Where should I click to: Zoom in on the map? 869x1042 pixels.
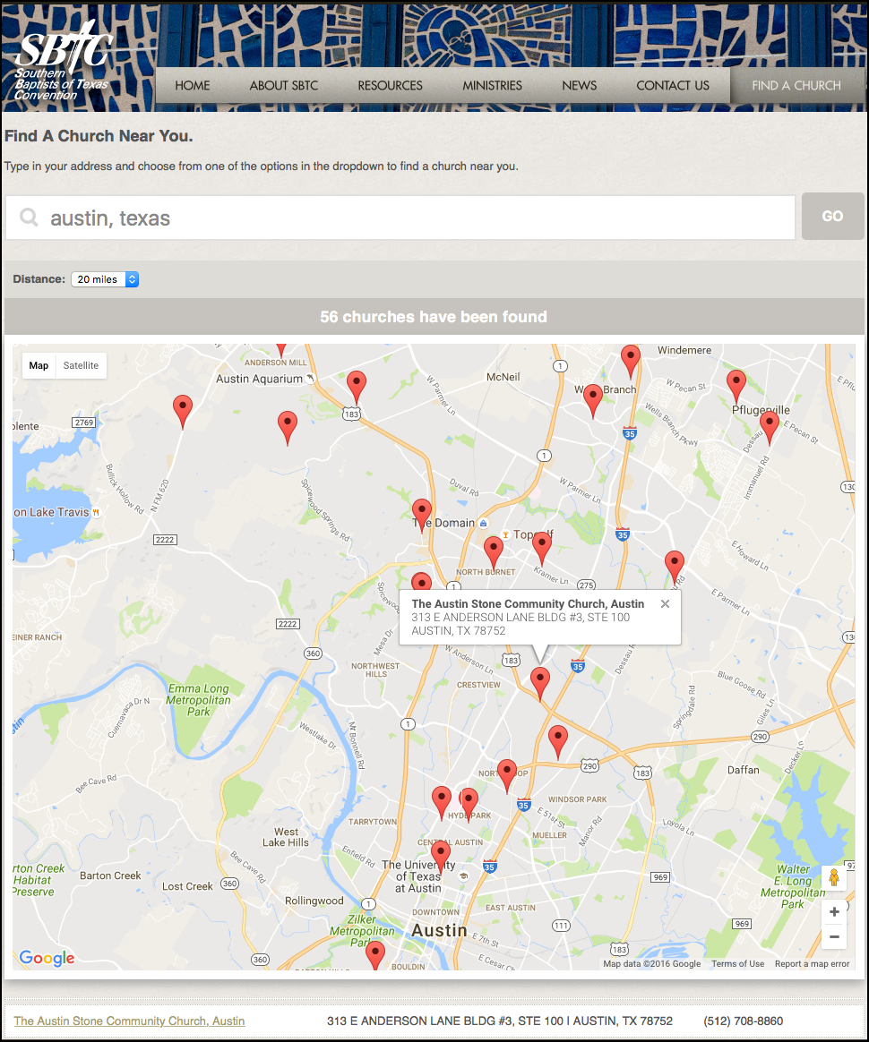pos(834,911)
